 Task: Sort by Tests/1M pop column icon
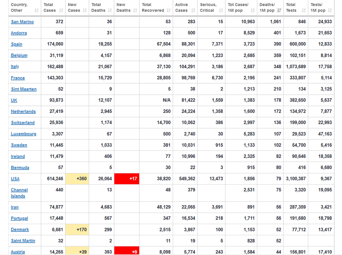click(x=330, y=10)
